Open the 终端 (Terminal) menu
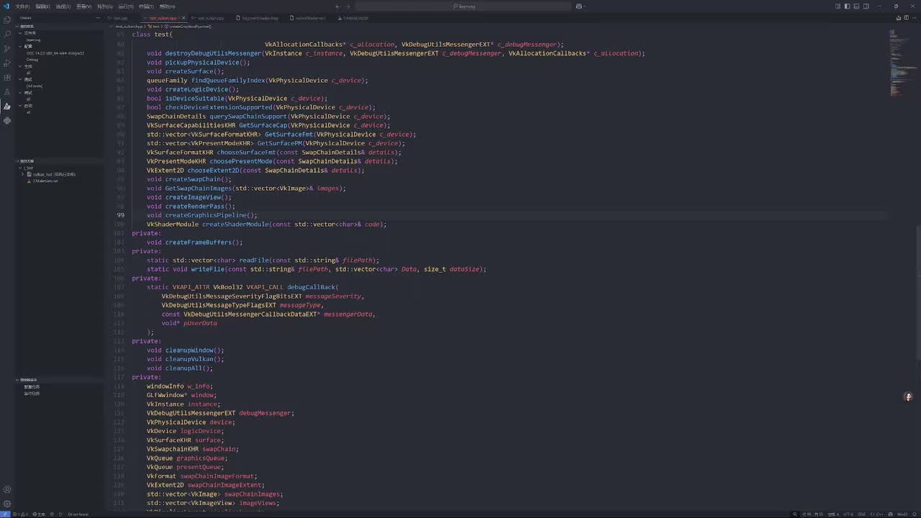The image size is (921, 518). pos(146,6)
